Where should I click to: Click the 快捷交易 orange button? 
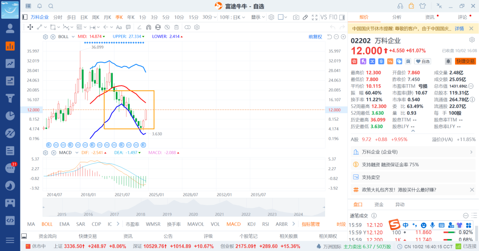coord(465,61)
